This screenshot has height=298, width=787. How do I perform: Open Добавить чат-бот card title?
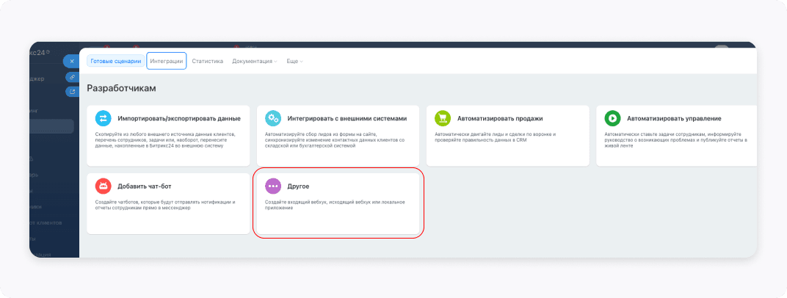click(x=145, y=186)
